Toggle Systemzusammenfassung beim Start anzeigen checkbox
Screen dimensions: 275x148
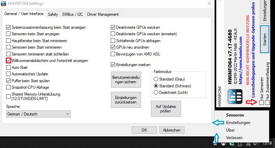[8, 27]
